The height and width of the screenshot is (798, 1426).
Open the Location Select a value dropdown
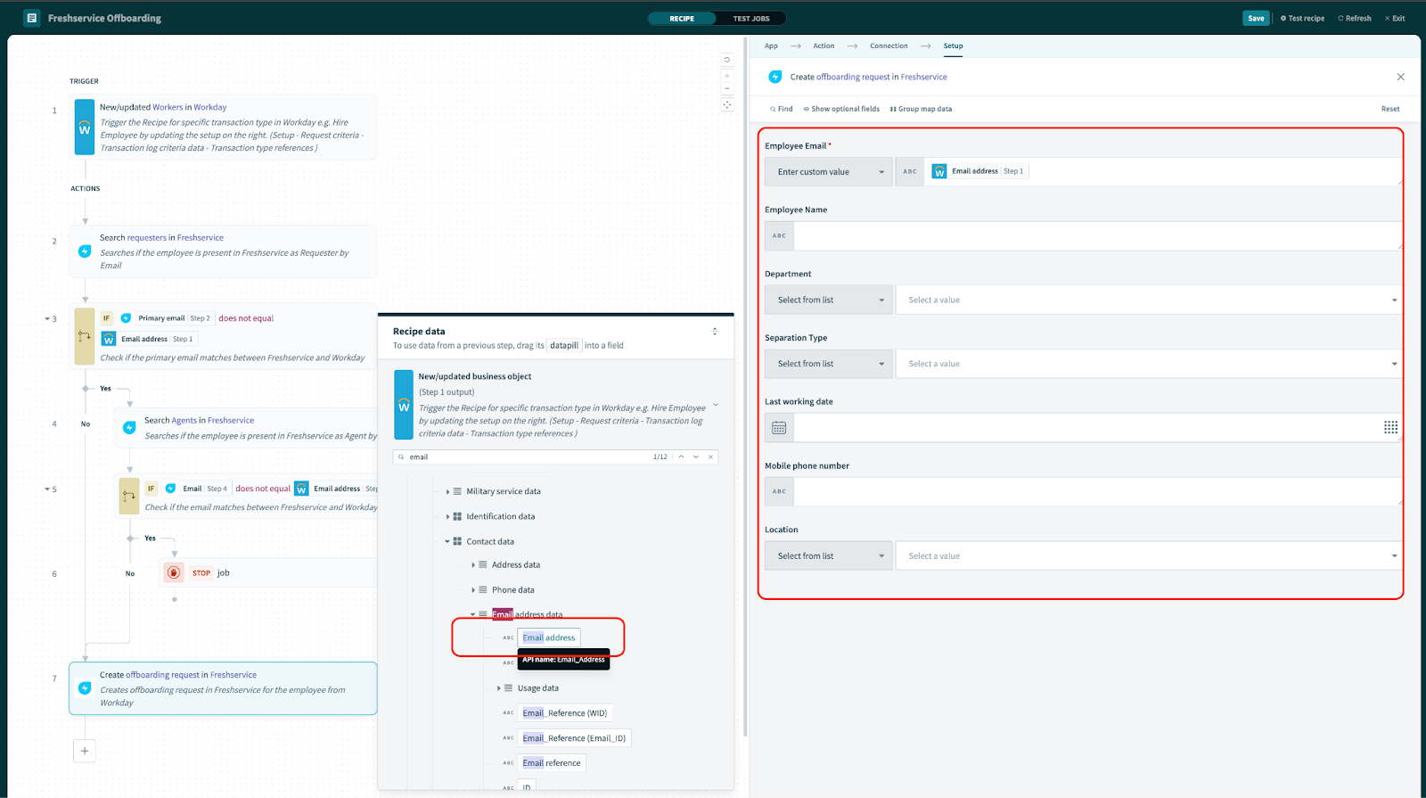pos(1149,555)
